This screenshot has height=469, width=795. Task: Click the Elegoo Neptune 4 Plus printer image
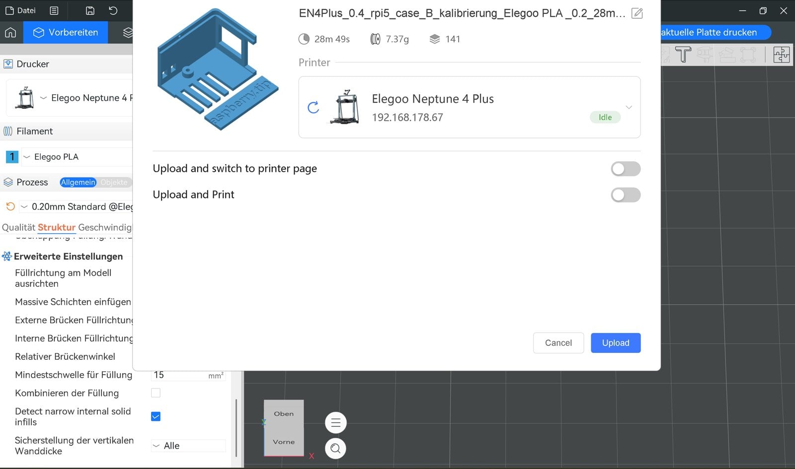coord(345,107)
